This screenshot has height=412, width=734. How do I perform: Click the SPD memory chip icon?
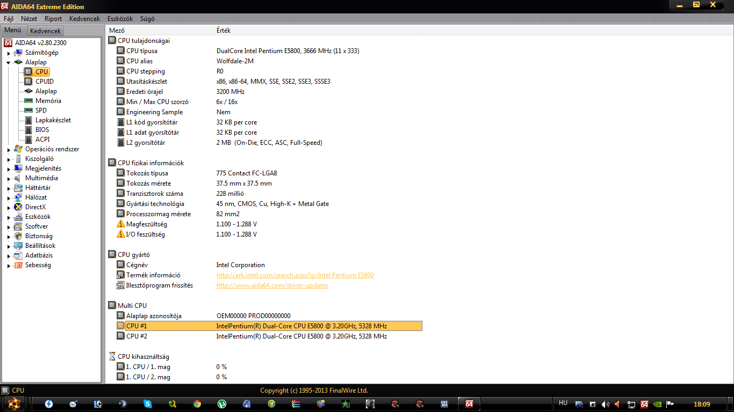point(28,111)
